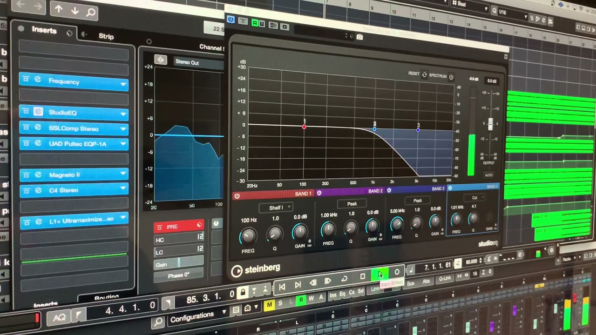Open the UAD Pultec EQP-1A insert dropdown arrow
596x335 pixels.
point(123,145)
